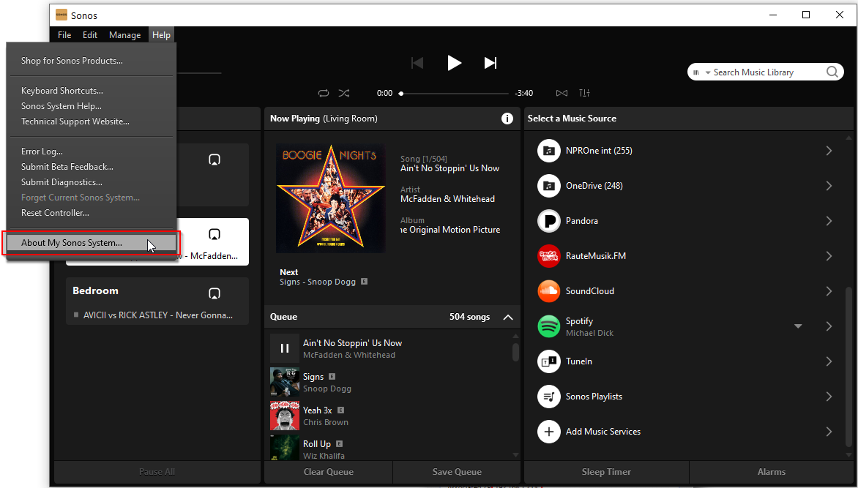Select the RauteMusik.FM service icon
The height and width of the screenshot is (488, 858).
549,256
